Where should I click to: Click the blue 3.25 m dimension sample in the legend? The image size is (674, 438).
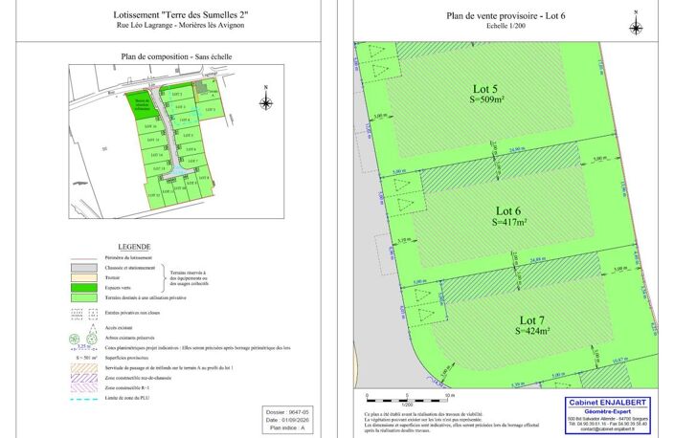[84, 347]
